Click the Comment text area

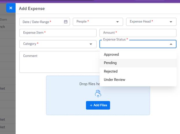click(60, 62)
